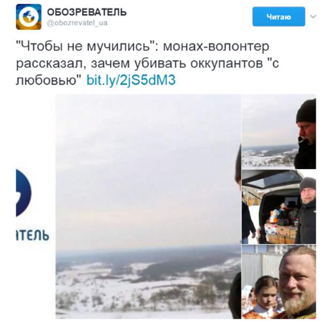332x321 pixels.
Task: Click the cropped blue circle logo
Action: (x=24, y=193)
